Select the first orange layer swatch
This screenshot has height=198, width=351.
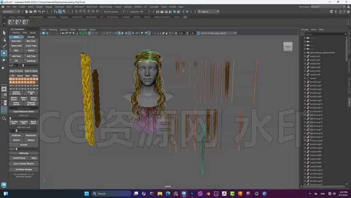(x=11, y=79)
